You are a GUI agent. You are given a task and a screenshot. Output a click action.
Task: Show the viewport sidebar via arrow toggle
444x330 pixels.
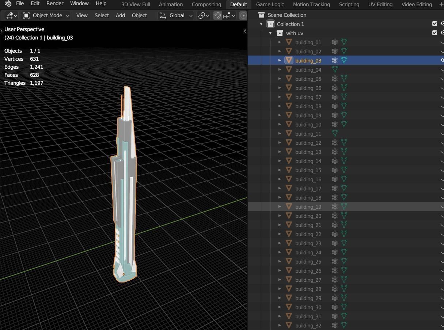coord(245,31)
